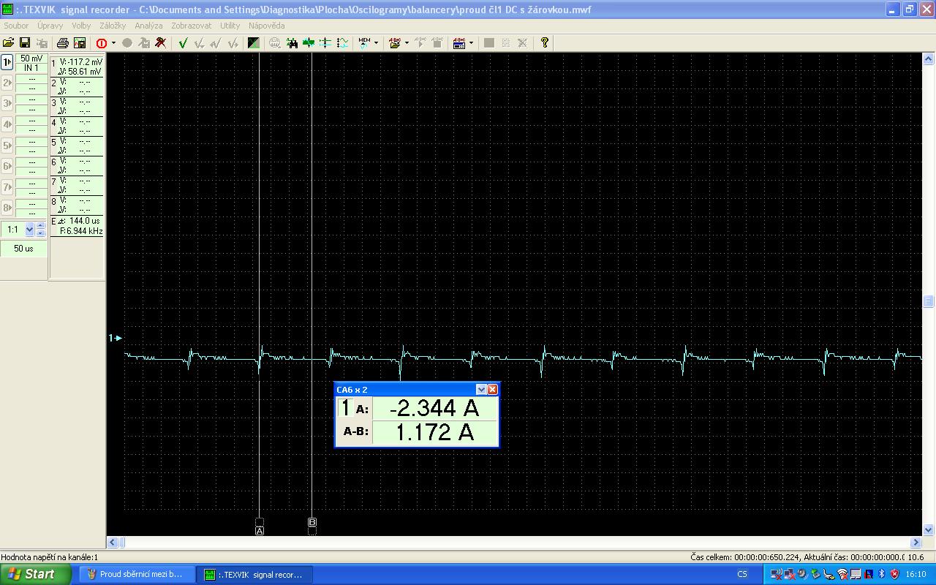Toggle channel 8 button in left panel
Screen dimensions: 936x585
(x=7, y=208)
